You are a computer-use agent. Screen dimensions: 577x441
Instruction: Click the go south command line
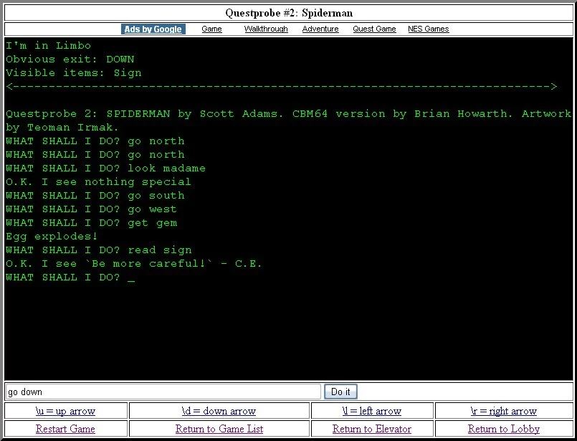click(x=95, y=196)
